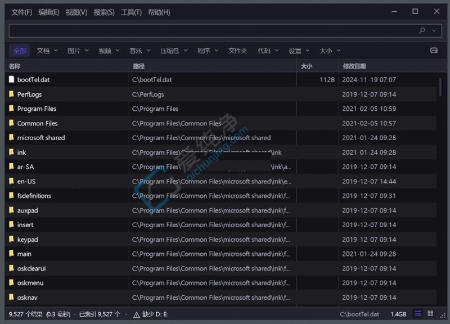Open the search history dropdown arrow

434,30
